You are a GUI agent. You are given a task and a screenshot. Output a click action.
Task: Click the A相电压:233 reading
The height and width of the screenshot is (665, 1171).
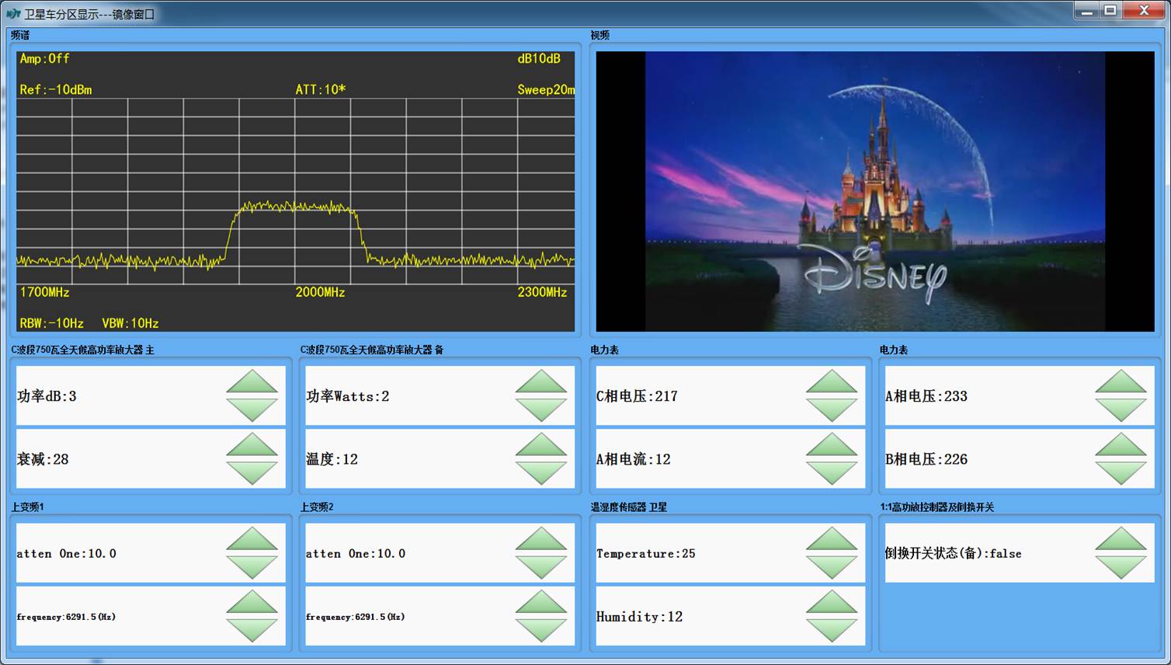pos(926,396)
